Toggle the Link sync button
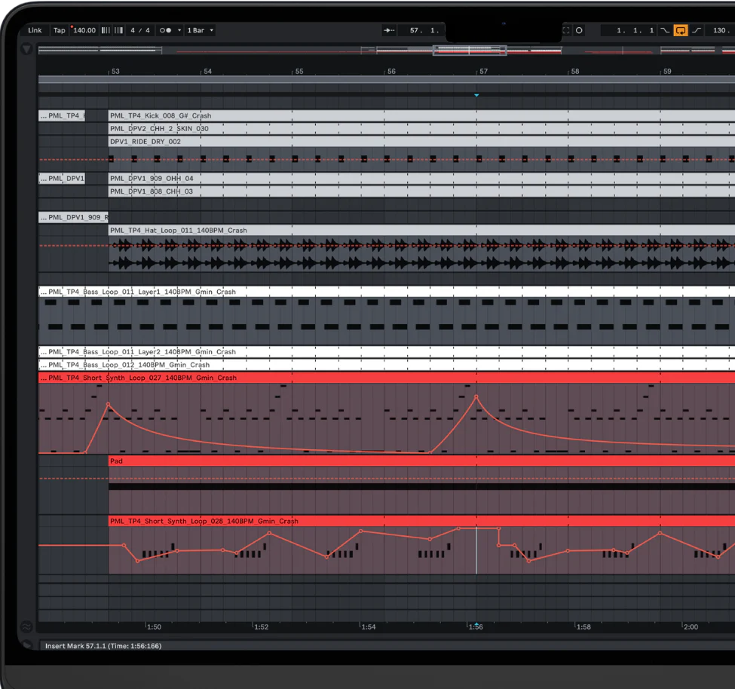The width and height of the screenshot is (735, 689). point(35,30)
